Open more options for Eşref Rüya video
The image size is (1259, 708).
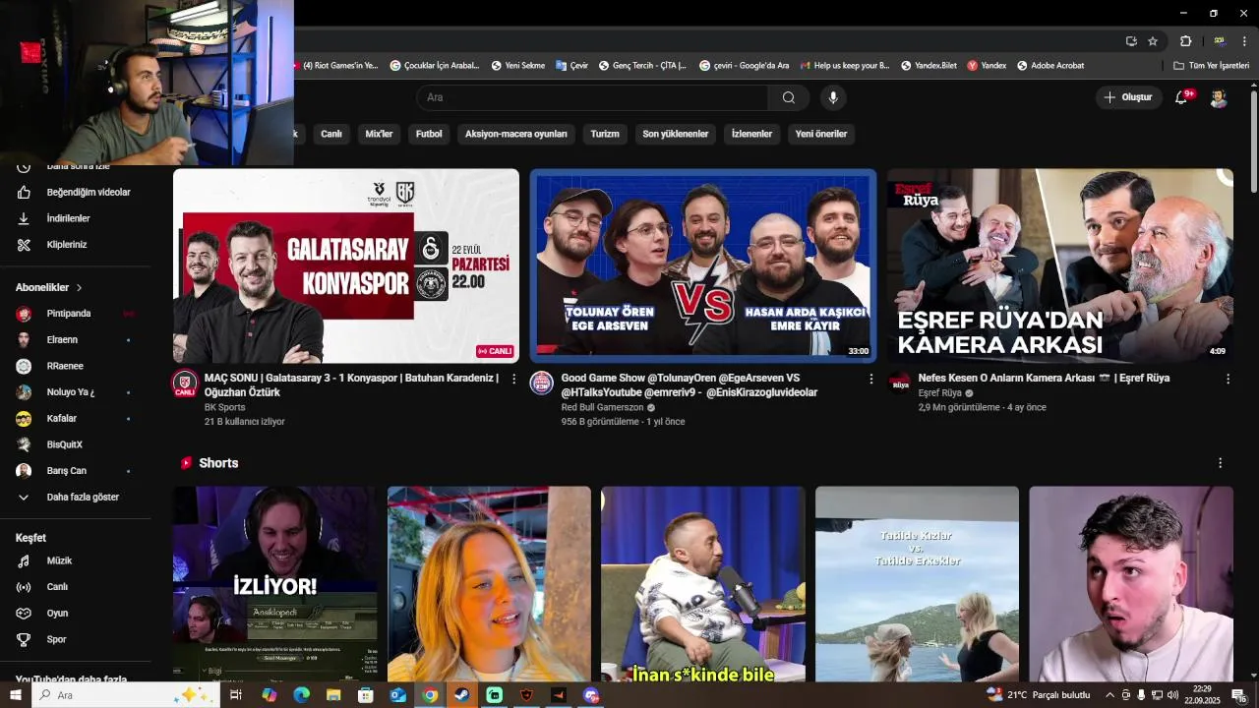(x=1228, y=379)
